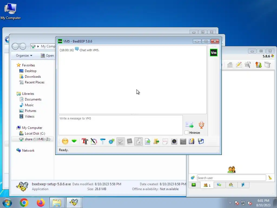Click the compose message pencil envelope icon
The height and width of the screenshot is (208, 277).
click(x=239, y=65)
